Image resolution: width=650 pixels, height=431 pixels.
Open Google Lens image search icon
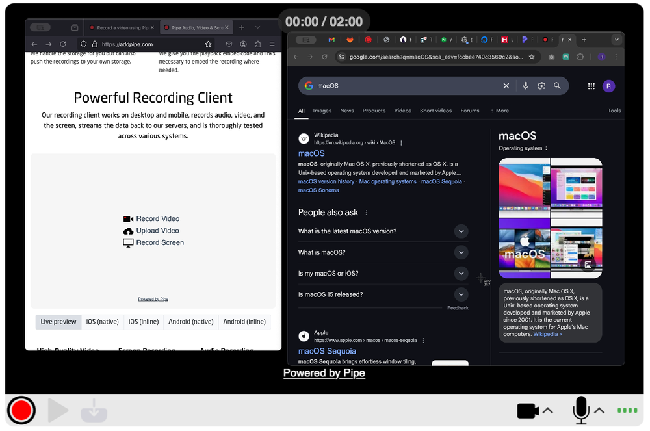pyautogui.click(x=541, y=85)
